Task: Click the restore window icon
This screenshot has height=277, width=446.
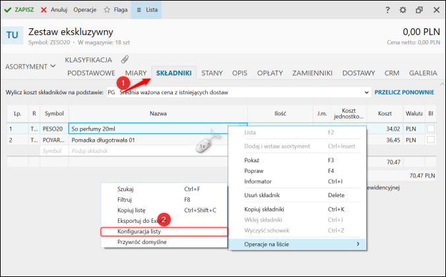Action: pos(419,10)
